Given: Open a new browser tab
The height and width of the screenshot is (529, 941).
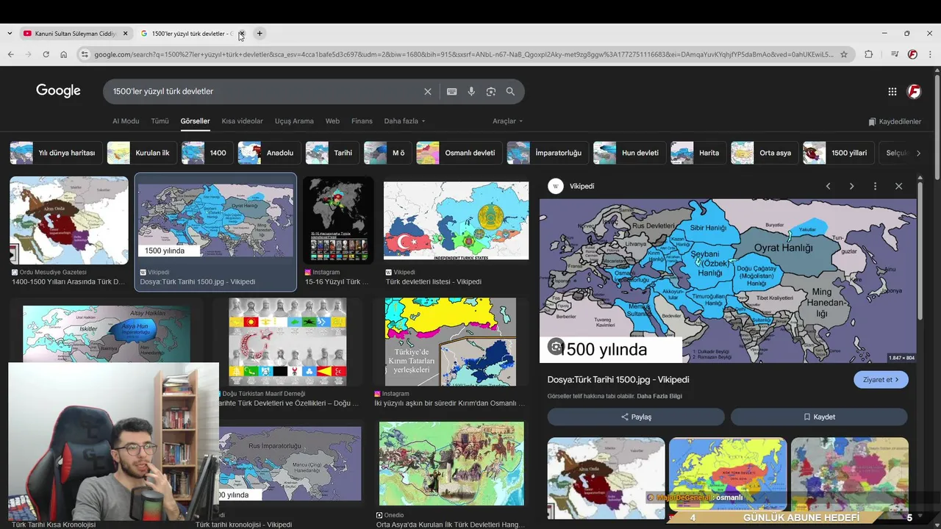Looking at the screenshot, I should click(260, 33).
